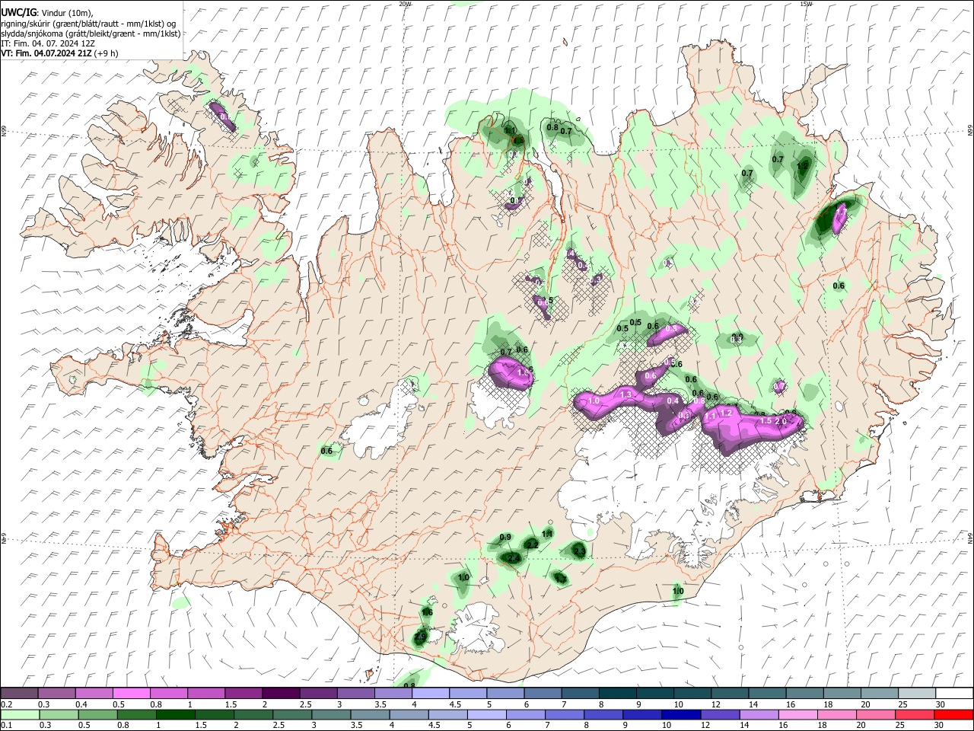Click the crimson 25 mm rain legend swatch
The image size is (974, 731).
[x=914, y=715]
